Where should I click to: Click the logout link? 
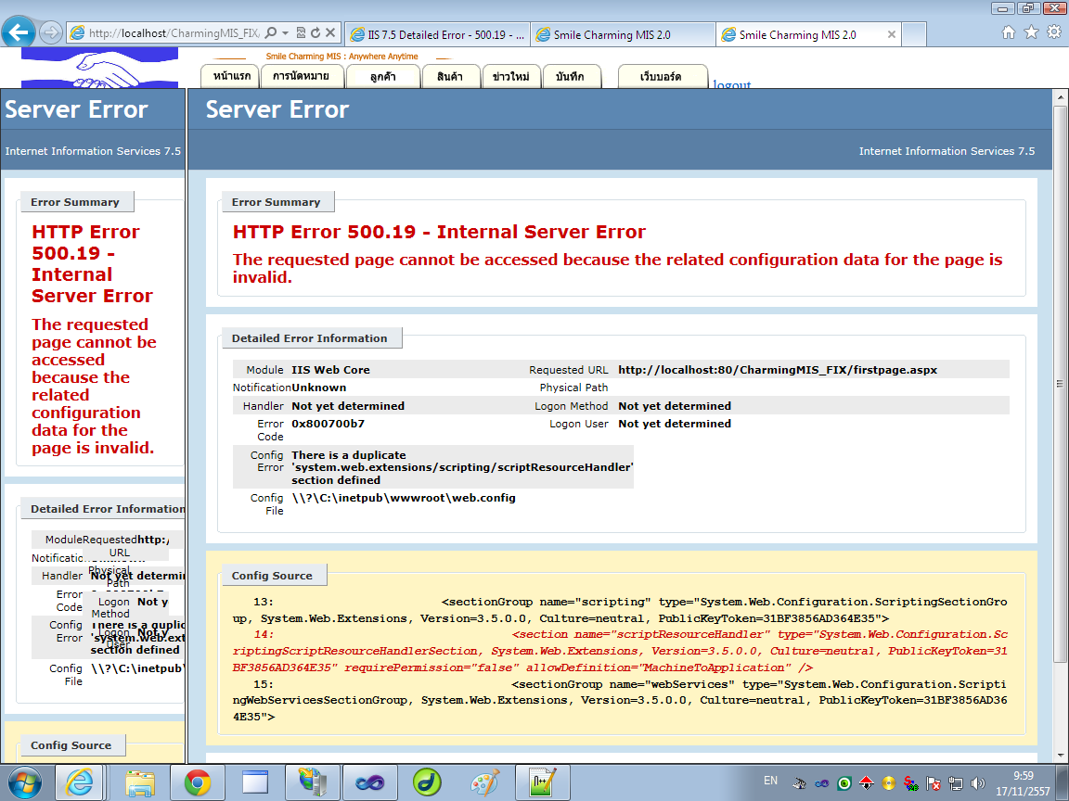pos(732,83)
